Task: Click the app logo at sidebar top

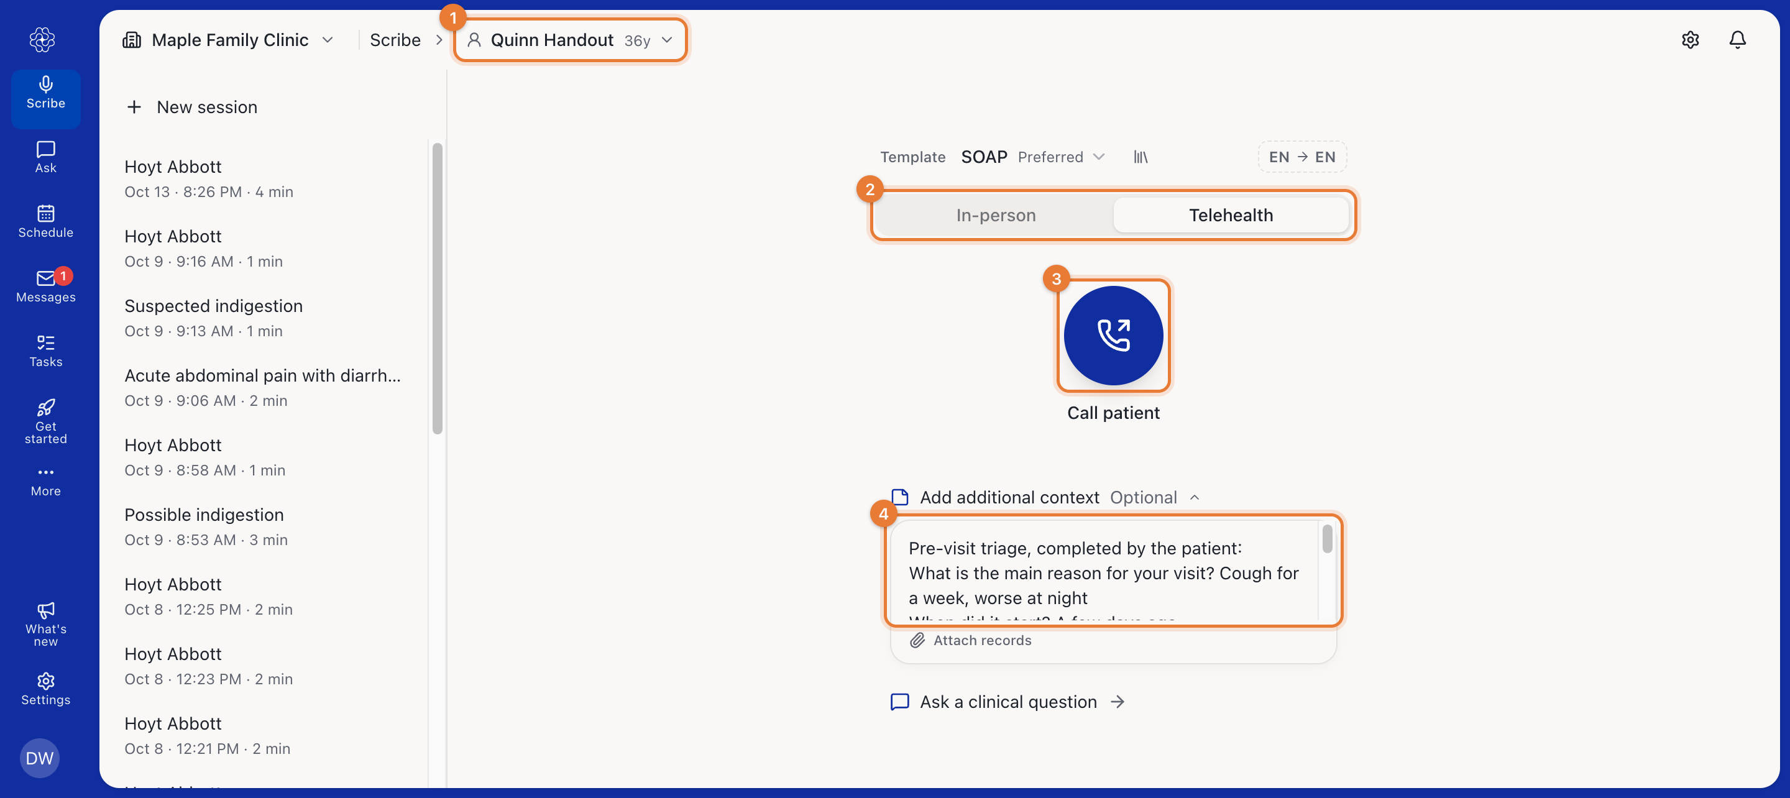Action: click(x=42, y=40)
